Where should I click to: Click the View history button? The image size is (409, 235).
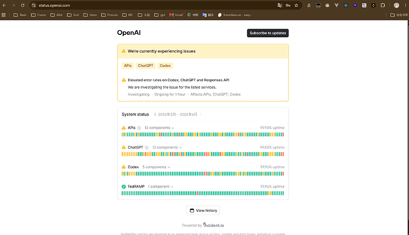203,210
